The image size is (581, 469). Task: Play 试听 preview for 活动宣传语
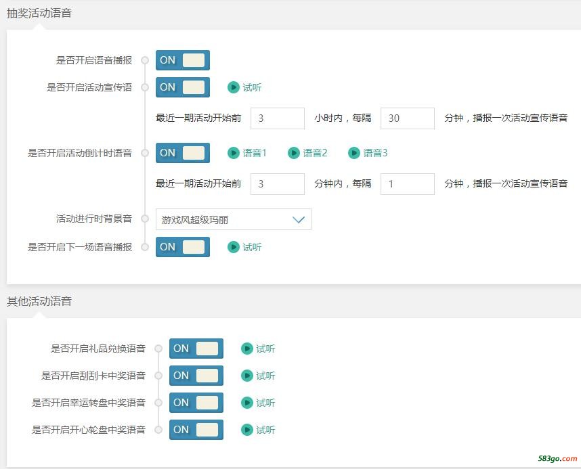(x=244, y=87)
